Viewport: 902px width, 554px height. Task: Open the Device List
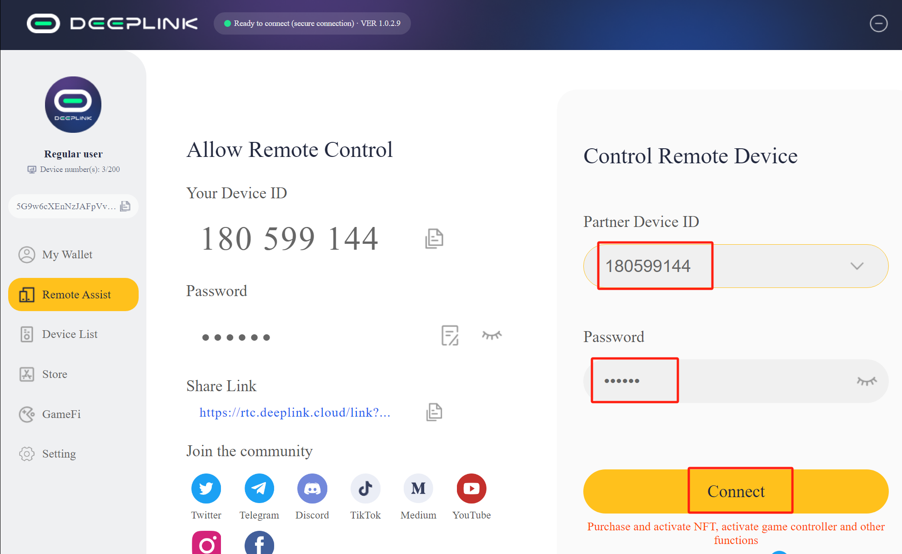coord(73,334)
